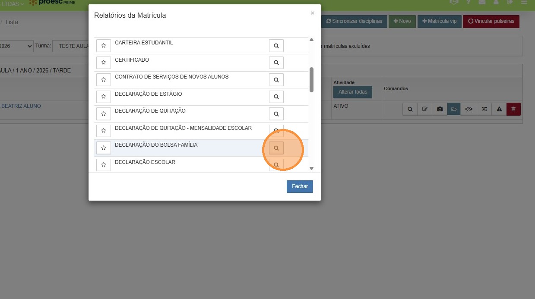This screenshot has width=535, height=299.
Task: View the CONTRATO DE SERVIÇOS DE NOVOS ALUNOS report
Action: pyautogui.click(x=276, y=80)
